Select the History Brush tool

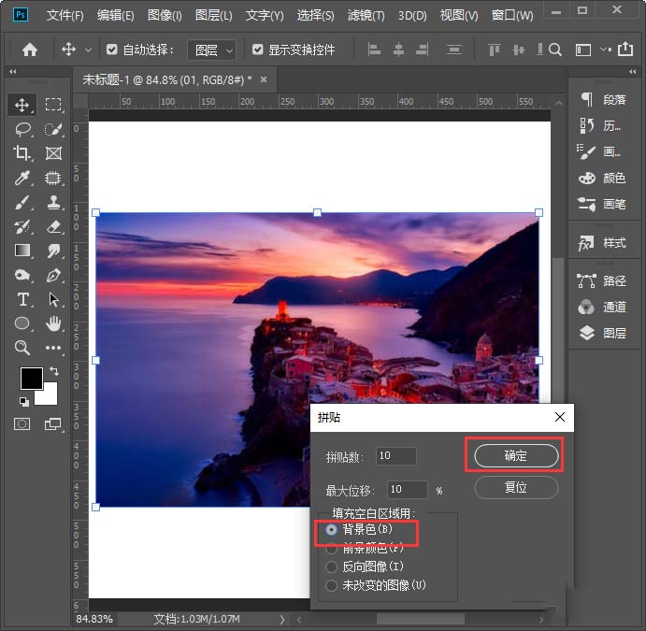pyautogui.click(x=22, y=226)
